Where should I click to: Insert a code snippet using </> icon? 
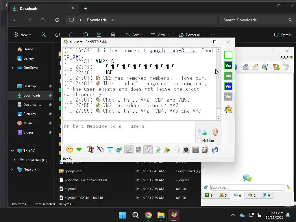pyautogui.click(x=177, y=150)
